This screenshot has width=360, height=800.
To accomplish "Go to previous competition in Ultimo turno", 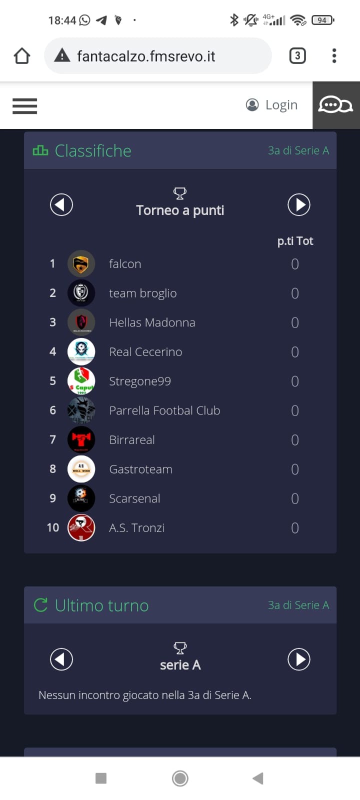I will [61, 659].
